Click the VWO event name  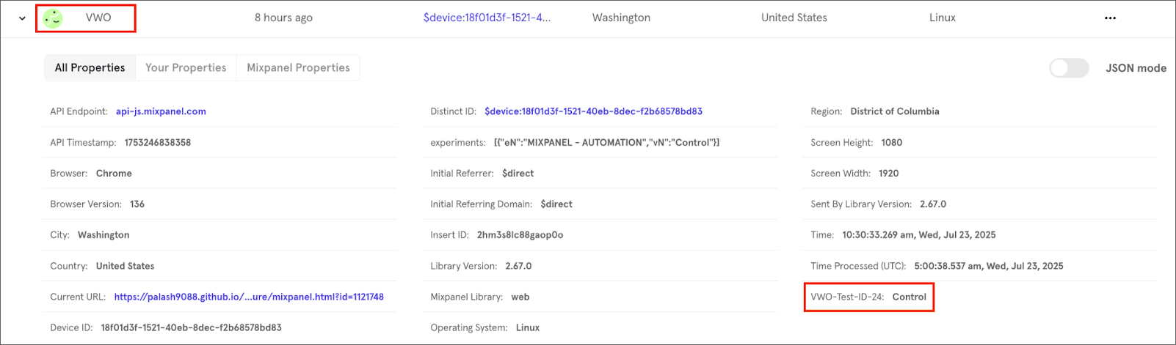98,18
